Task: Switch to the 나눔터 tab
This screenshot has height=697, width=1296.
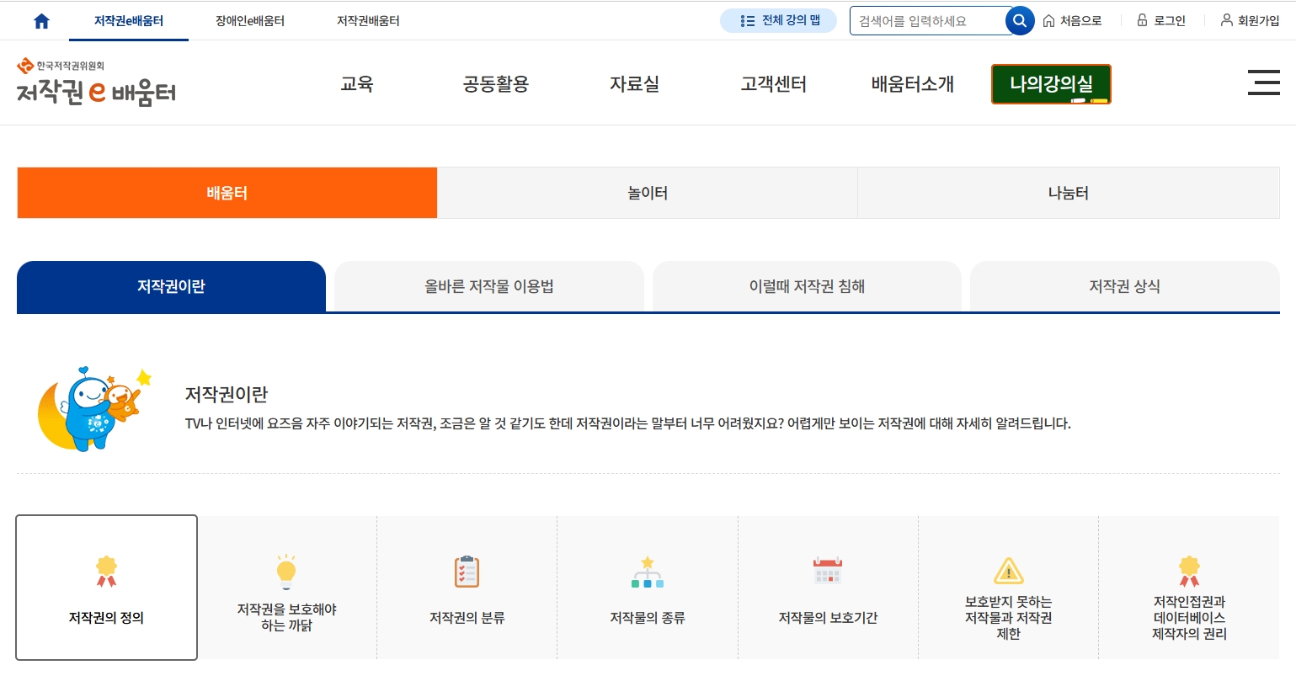Action: 1068,193
